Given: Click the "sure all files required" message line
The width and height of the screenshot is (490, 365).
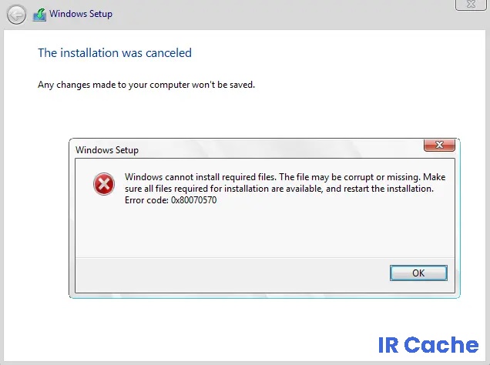Looking at the screenshot, I should [x=279, y=189].
